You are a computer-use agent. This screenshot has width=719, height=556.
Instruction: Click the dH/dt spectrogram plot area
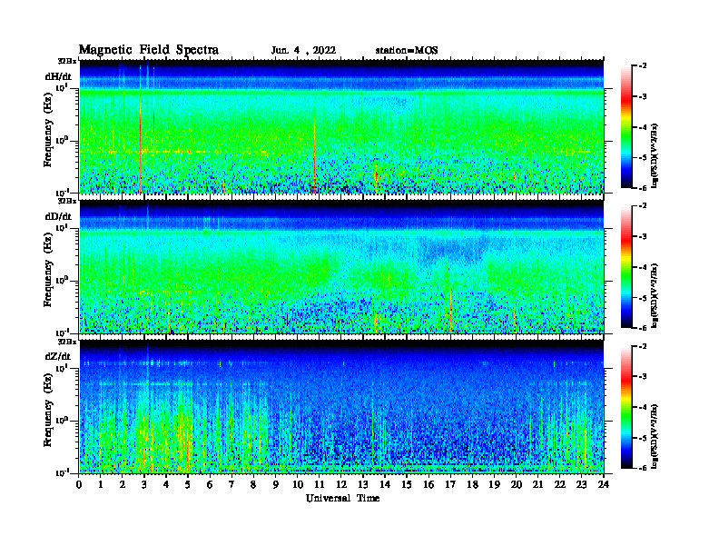point(341,126)
